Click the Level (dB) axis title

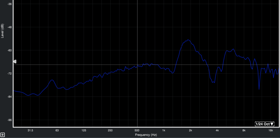click(x=2, y=31)
